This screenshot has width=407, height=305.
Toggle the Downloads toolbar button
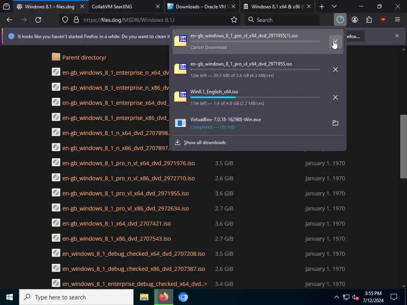click(340, 20)
